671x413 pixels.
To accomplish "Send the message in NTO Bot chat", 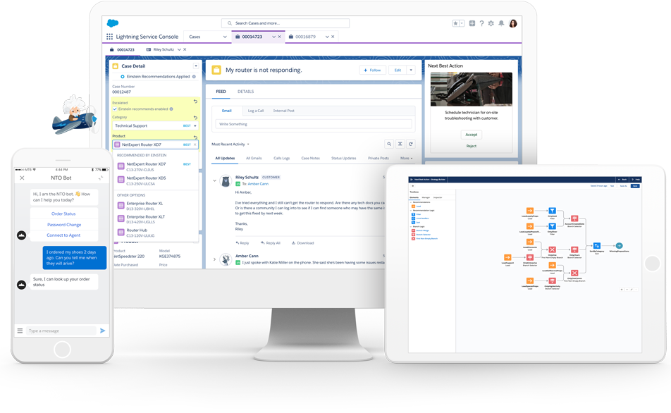I will point(103,331).
